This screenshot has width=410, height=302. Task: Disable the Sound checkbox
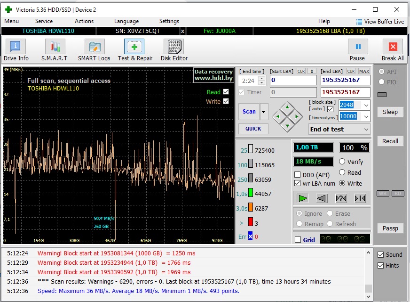(381, 255)
